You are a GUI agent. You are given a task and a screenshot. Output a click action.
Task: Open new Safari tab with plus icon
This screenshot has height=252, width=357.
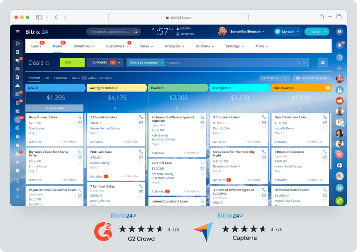(330, 17)
